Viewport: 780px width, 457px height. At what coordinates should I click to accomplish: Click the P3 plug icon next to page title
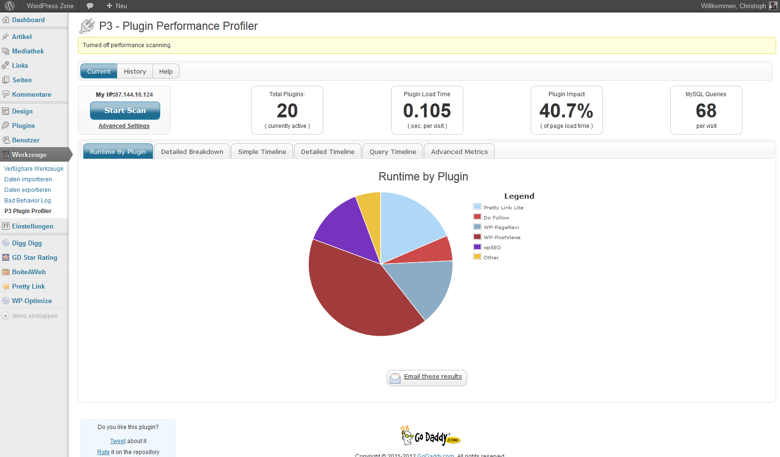87,25
